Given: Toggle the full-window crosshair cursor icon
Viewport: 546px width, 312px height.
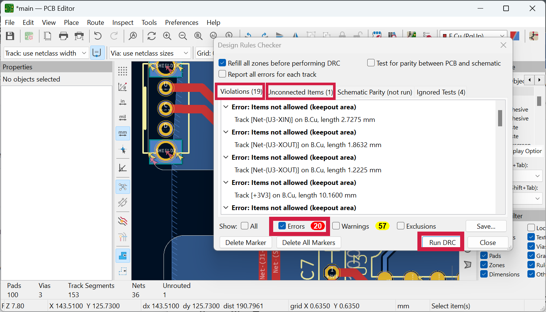Looking at the screenshot, I should tap(123, 150).
